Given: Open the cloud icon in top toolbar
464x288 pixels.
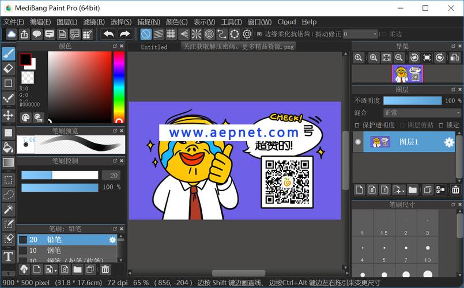Looking at the screenshot, I should [x=12, y=35].
